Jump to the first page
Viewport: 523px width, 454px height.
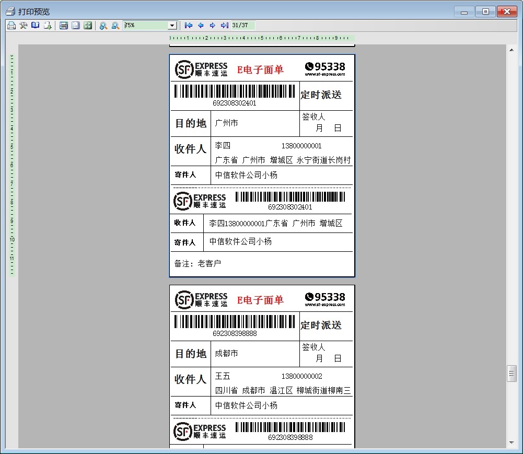188,25
